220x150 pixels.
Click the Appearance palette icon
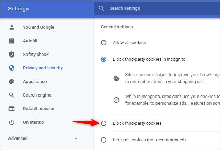click(12, 82)
